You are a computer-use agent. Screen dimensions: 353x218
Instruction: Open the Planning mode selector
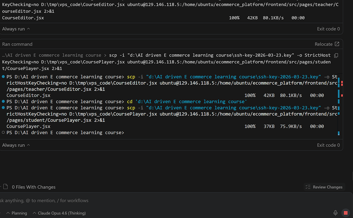(17, 213)
